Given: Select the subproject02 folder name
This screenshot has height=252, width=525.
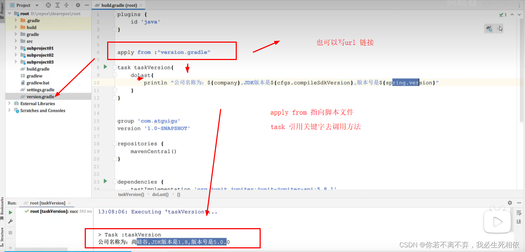Looking at the screenshot, I should click(x=40, y=55).
